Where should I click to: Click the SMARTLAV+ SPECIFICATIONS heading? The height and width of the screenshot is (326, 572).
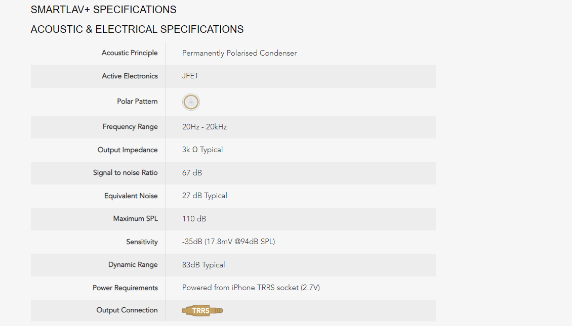[104, 10]
